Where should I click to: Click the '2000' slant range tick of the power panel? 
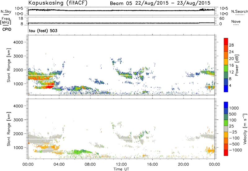[18, 70]
